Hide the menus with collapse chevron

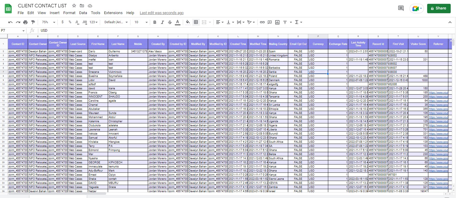point(450,22)
